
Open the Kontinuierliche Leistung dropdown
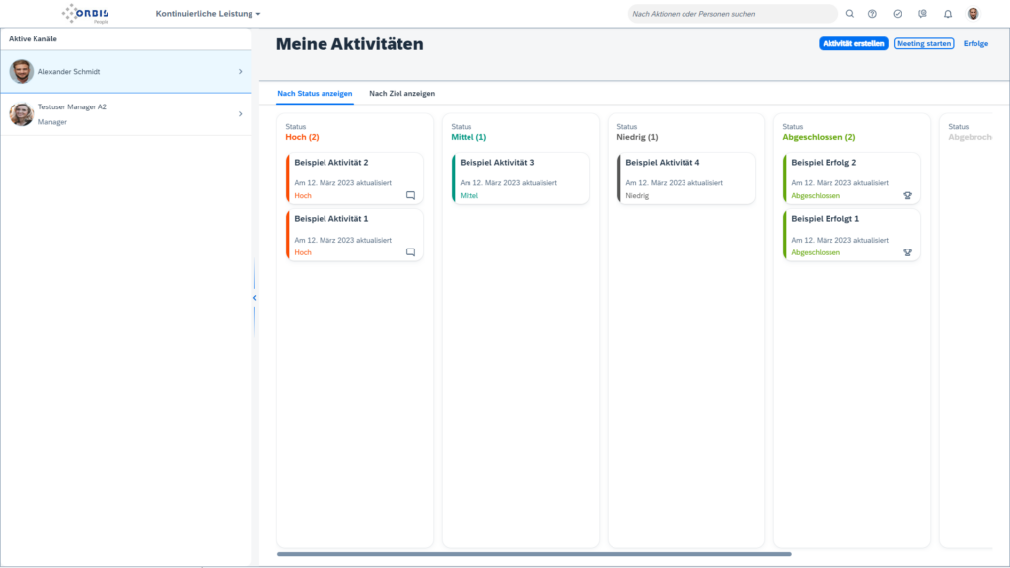pyautogui.click(x=208, y=14)
